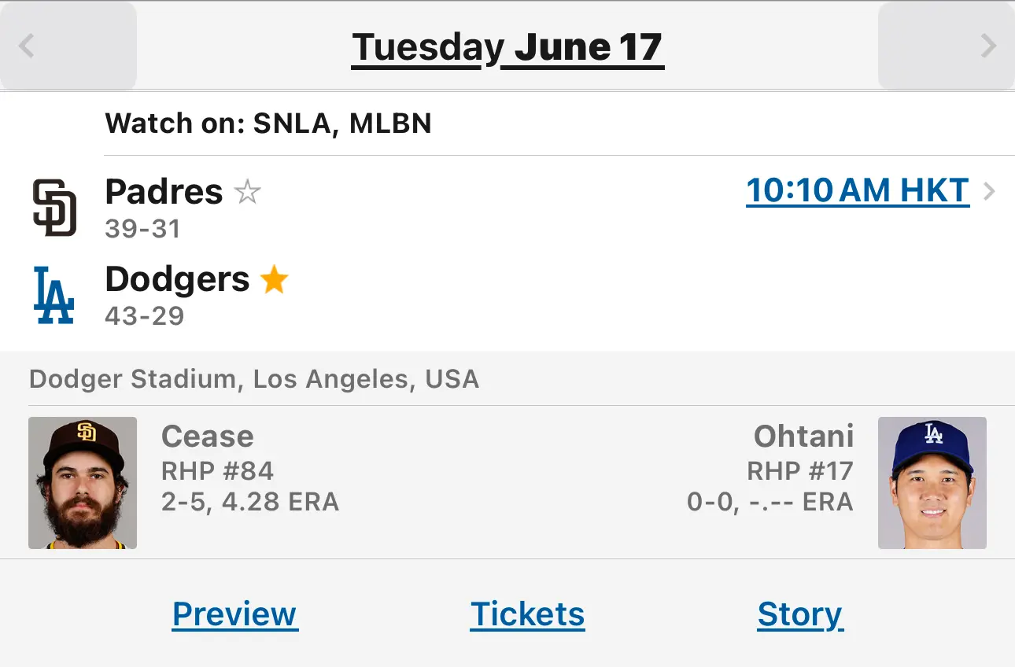Favorite the Padres with empty star
Viewport: 1015px width, 667px height.
tap(248, 192)
